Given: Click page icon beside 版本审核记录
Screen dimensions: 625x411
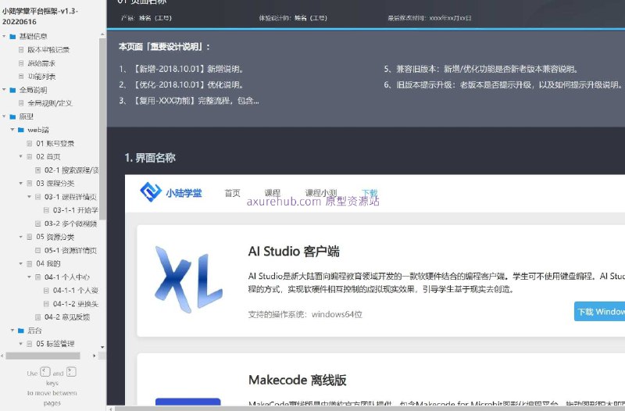Looking at the screenshot, I should pyautogui.click(x=21, y=50).
